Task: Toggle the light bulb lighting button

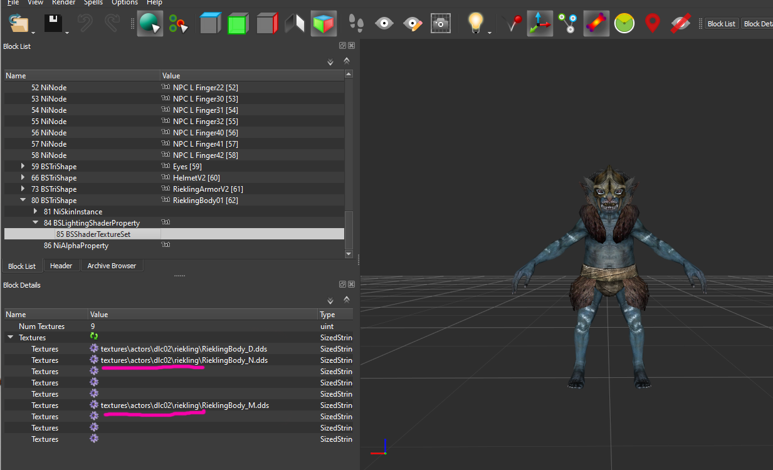Action: pos(476,24)
